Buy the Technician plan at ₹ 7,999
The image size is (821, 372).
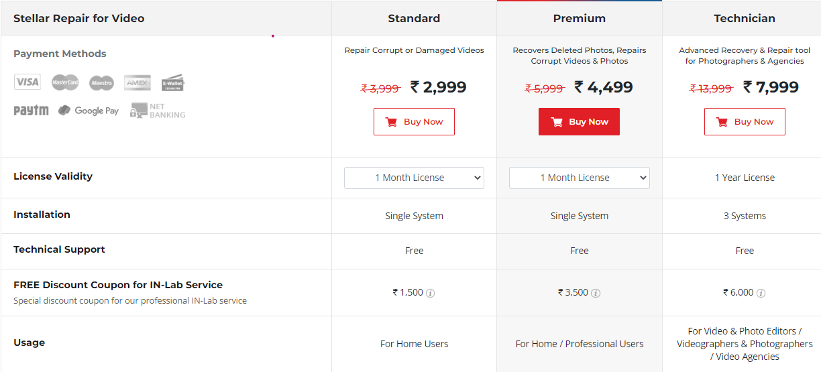coord(745,122)
